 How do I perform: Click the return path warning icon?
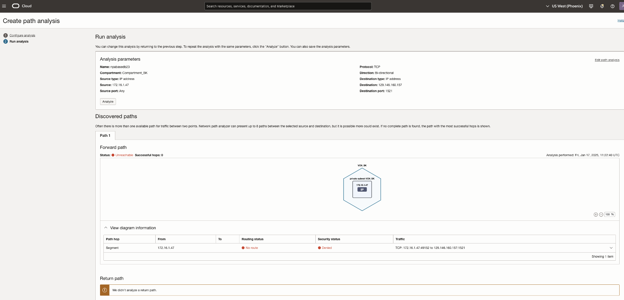click(105, 290)
